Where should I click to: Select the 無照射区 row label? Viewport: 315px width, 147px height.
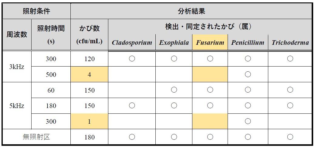(x=36, y=137)
